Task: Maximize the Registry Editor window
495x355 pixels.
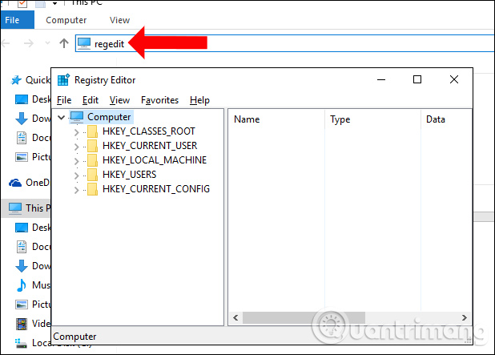Action: (x=417, y=79)
